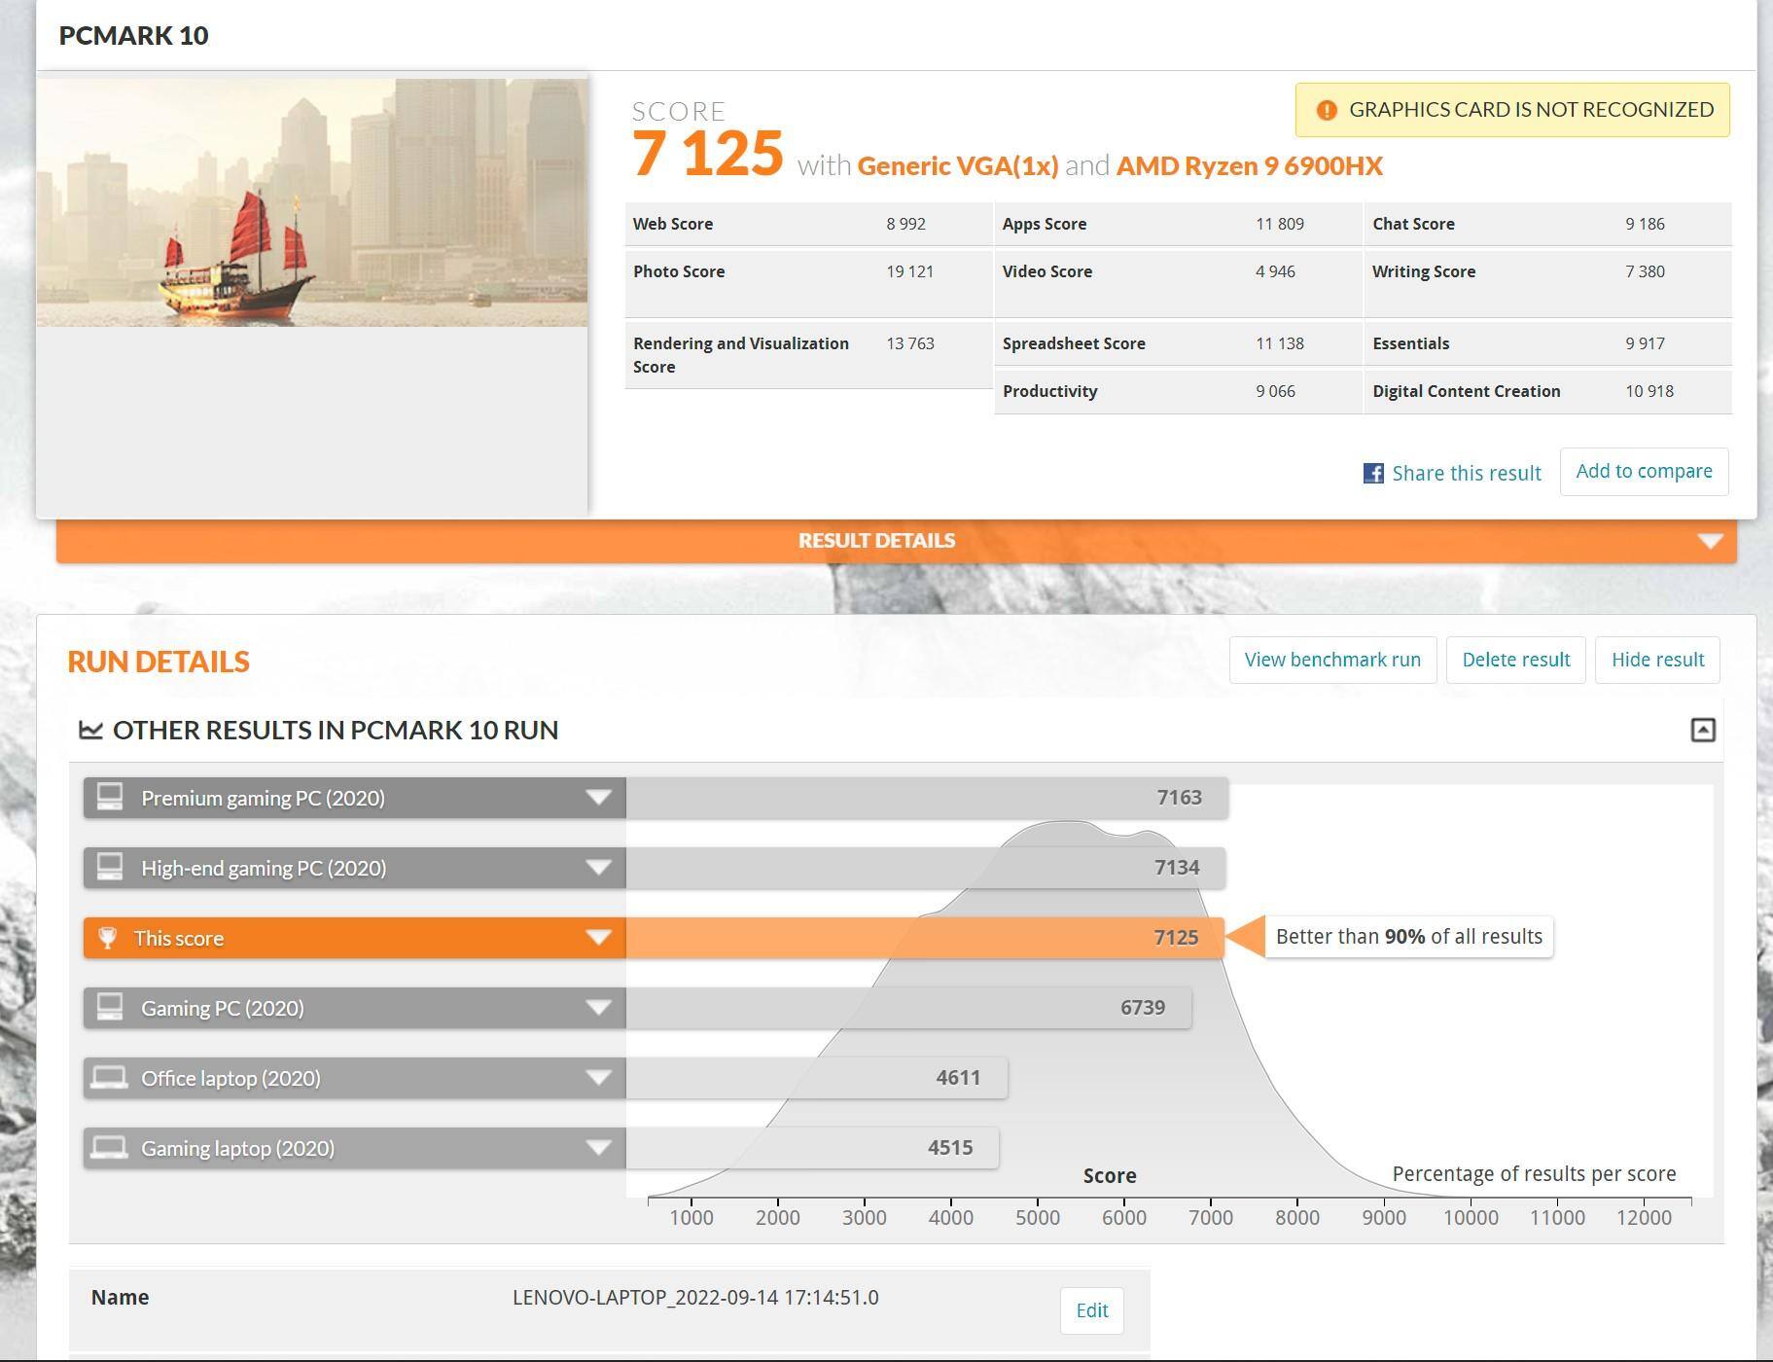Click Add to compare button
The height and width of the screenshot is (1362, 1773).
1643,472
